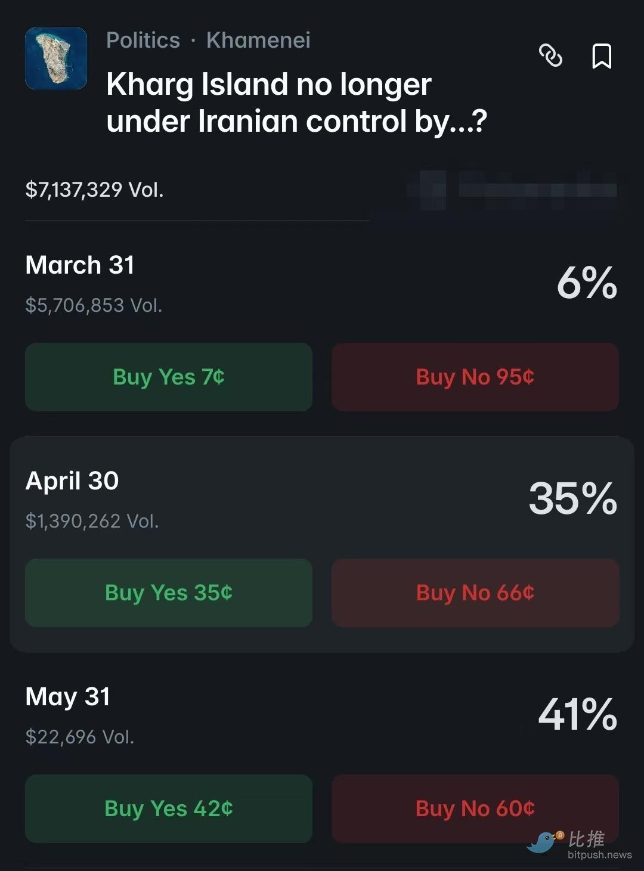Viewport: 644px width, 871px height.
Task: Buy No at 95¢ for March 31
Action: click(x=475, y=377)
